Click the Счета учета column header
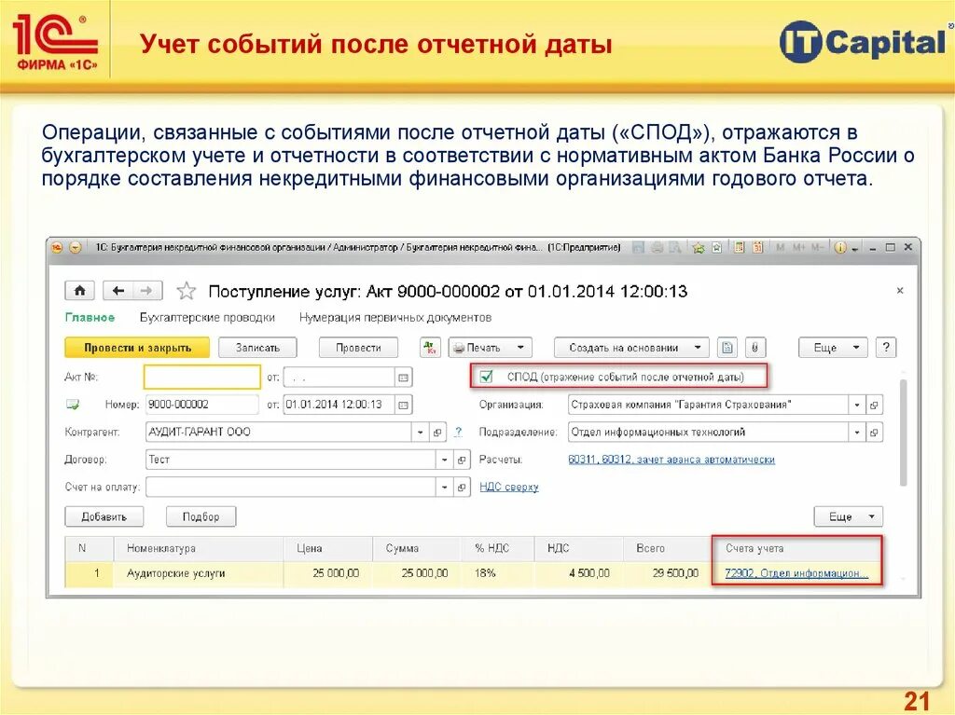Viewport: 955px width, 715px height. point(796,548)
